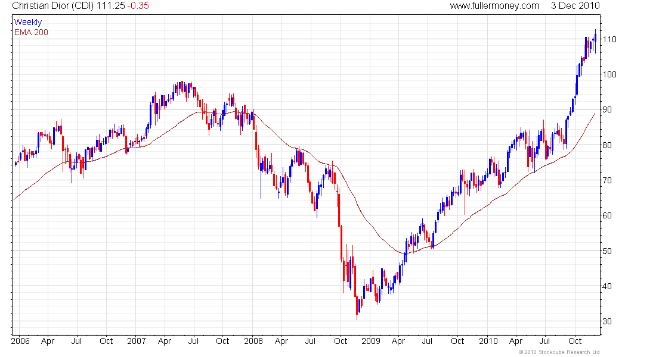Click the '30' price axis label

[x=607, y=321]
